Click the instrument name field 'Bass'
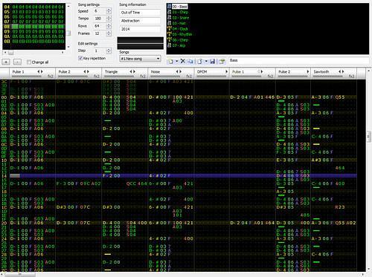372x277 pixels. tap(298, 60)
